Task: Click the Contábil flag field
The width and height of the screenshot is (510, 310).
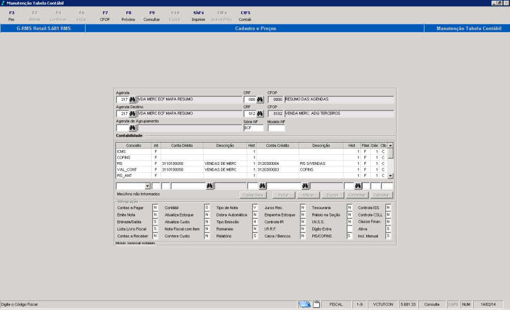Action: (207, 207)
